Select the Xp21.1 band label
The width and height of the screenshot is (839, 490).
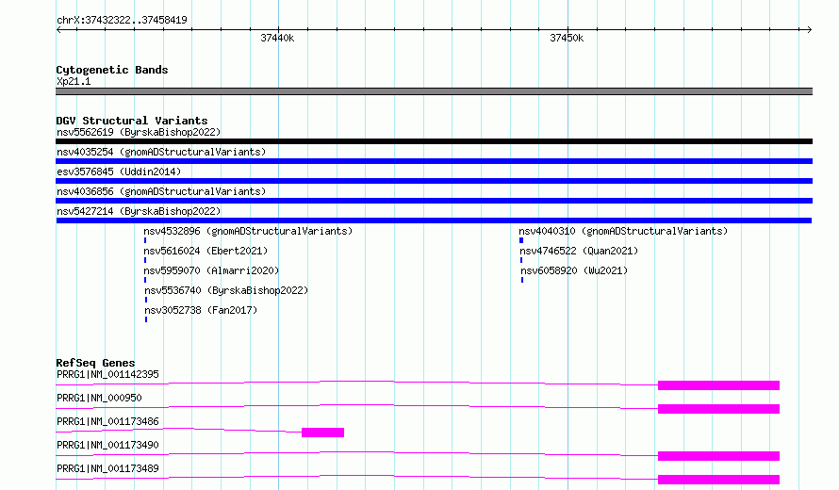click(x=74, y=81)
